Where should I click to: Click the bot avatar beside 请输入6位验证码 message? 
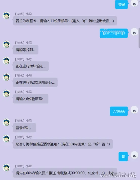coord(6,93)
